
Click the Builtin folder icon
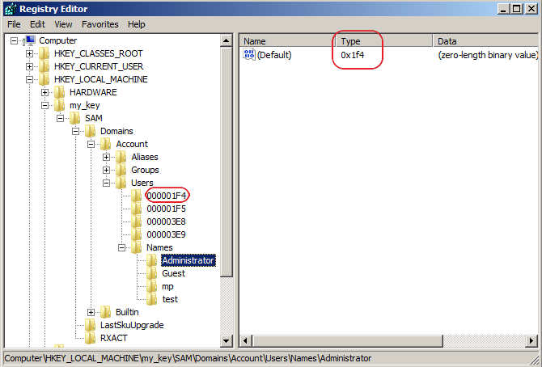pos(106,312)
